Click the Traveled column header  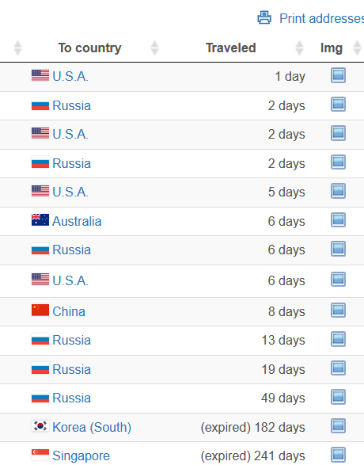point(231,48)
